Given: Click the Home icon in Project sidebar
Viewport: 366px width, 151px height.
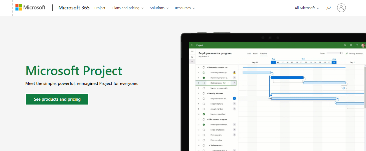Looking at the screenshot, I should (192, 56).
